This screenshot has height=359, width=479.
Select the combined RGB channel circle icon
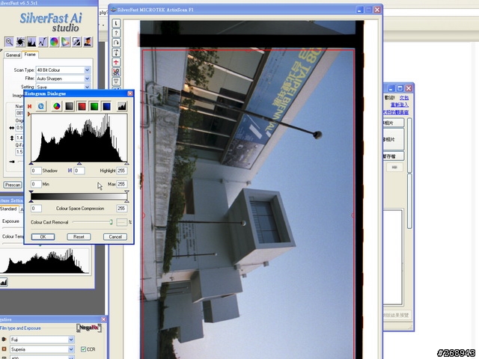57,106
